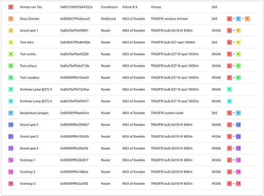The width and height of the screenshot is (264, 196).
Task: Click route end badge 1 in the Draai Dimmer row
Action: click(x=247, y=19)
